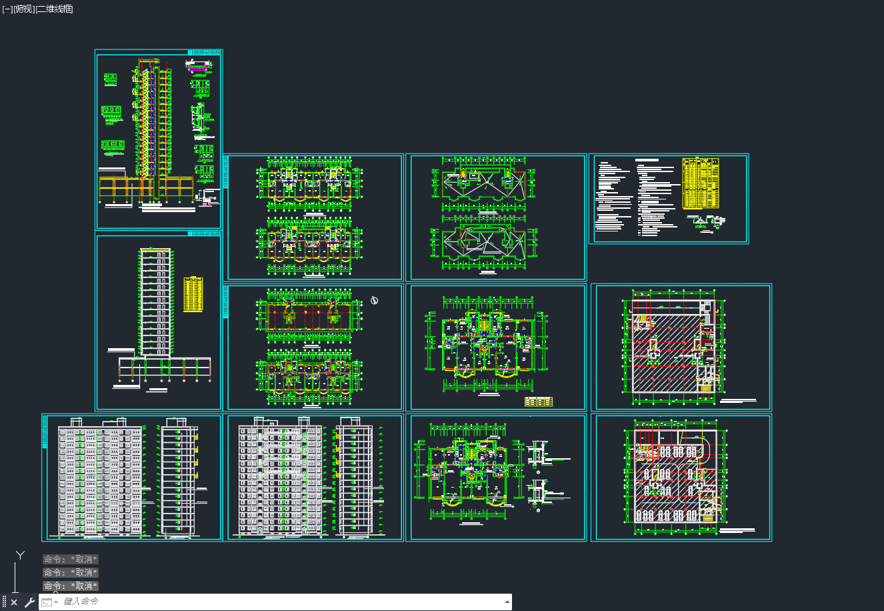Open the [-] viewport controls menu
884x611 pixels.
(7, 9)
